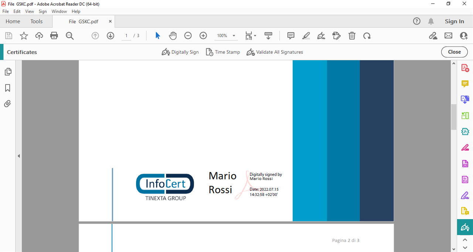Click the Print file icon
Screen dimensions: 473x252
click(54, 36)
